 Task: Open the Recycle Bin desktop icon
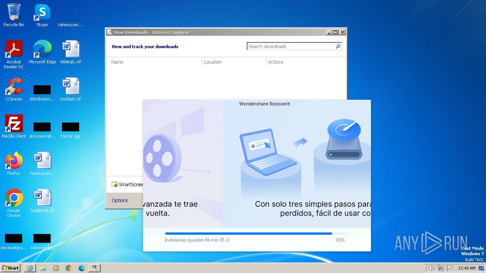click(x=14, y=15)
